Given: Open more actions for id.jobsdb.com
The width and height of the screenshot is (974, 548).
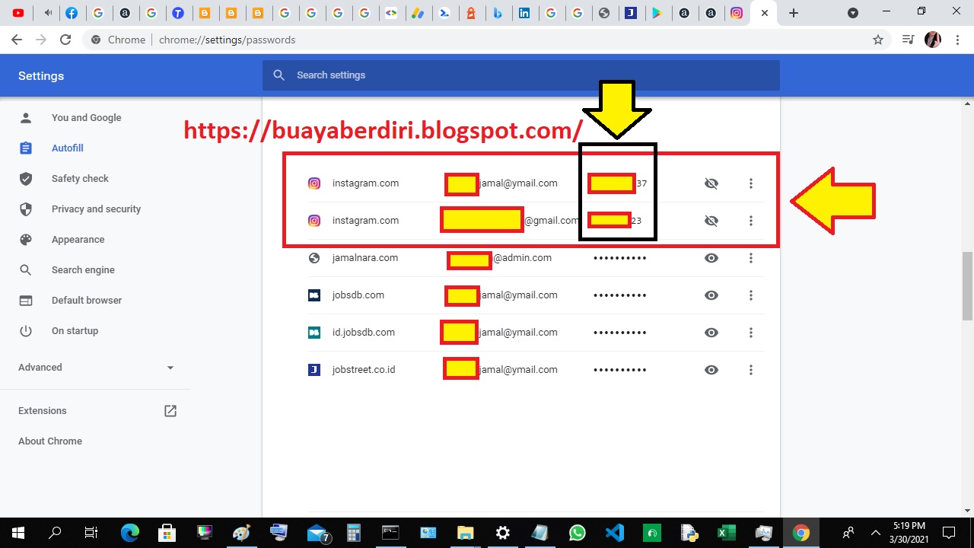Looking at the screenshot, I should click(x=751, y=333).
